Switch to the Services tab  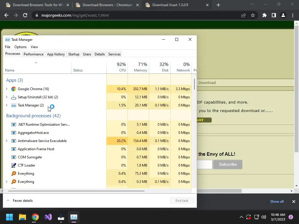pos(114,54)
